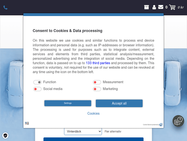Open the chat help bubble
The height and width of the screenshot is (141, 187).
pos(178,121)
